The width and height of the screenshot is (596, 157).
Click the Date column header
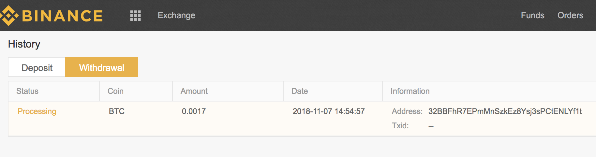(x=300, y=91)
